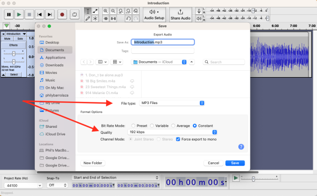Click the Share Audio button
This screenshot has height=196, width=317.
click(x=181, y=15)
